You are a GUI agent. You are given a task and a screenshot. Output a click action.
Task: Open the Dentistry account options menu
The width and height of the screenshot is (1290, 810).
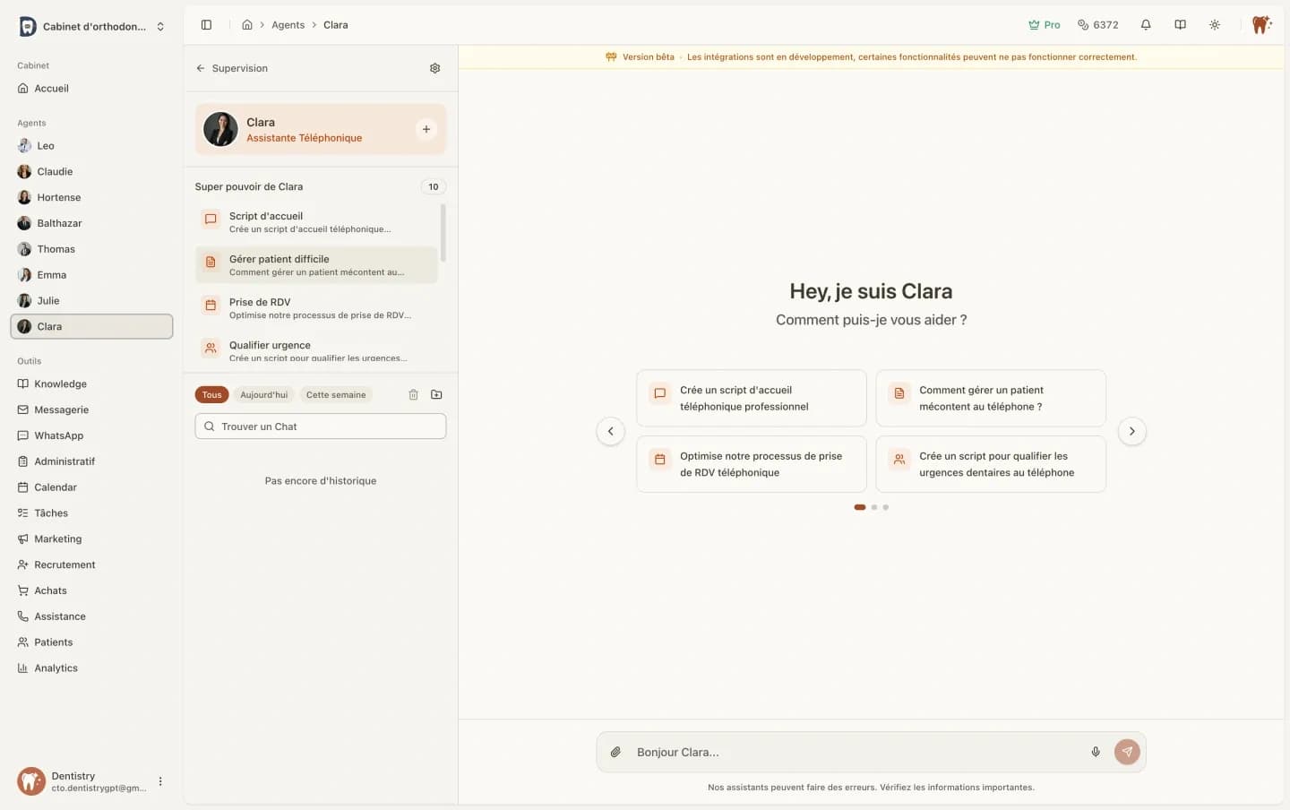tap(160, 781)
